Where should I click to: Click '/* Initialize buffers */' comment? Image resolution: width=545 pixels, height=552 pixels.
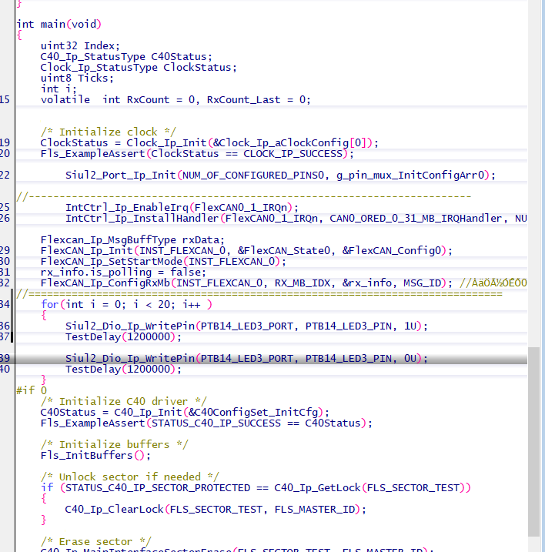pos(115,445)
